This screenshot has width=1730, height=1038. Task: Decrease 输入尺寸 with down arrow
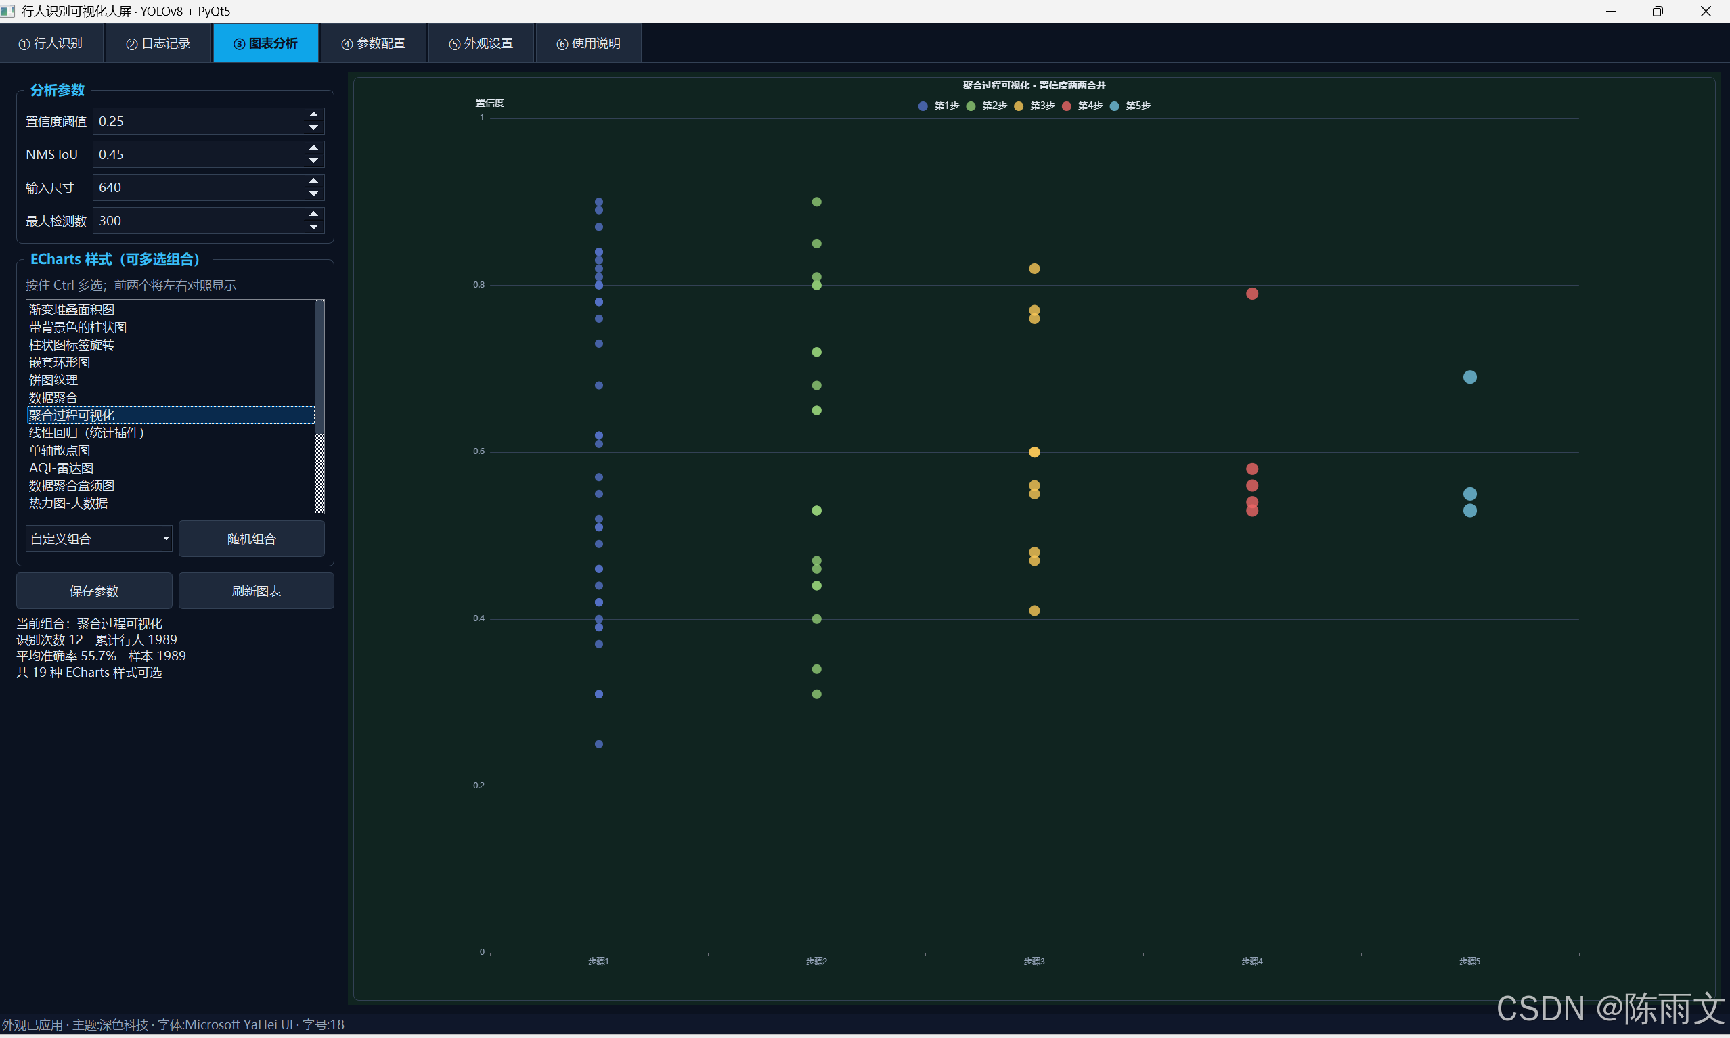click(x=313, y=194)
